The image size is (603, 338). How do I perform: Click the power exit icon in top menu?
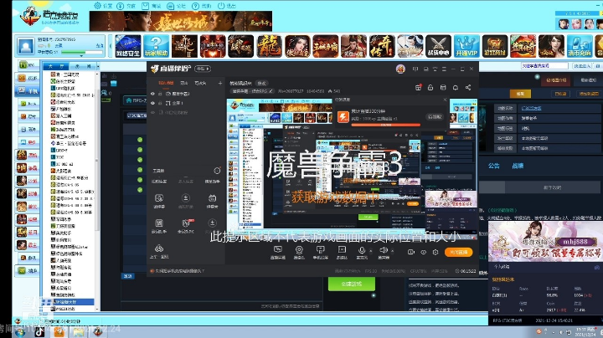tap(221, 6)
